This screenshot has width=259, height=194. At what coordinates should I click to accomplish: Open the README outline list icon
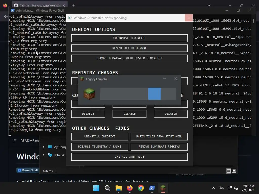coord(14,141)
